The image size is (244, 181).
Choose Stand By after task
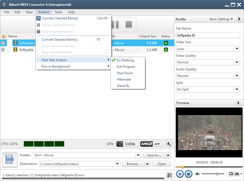pyautogui.click(x=128, y=86)
